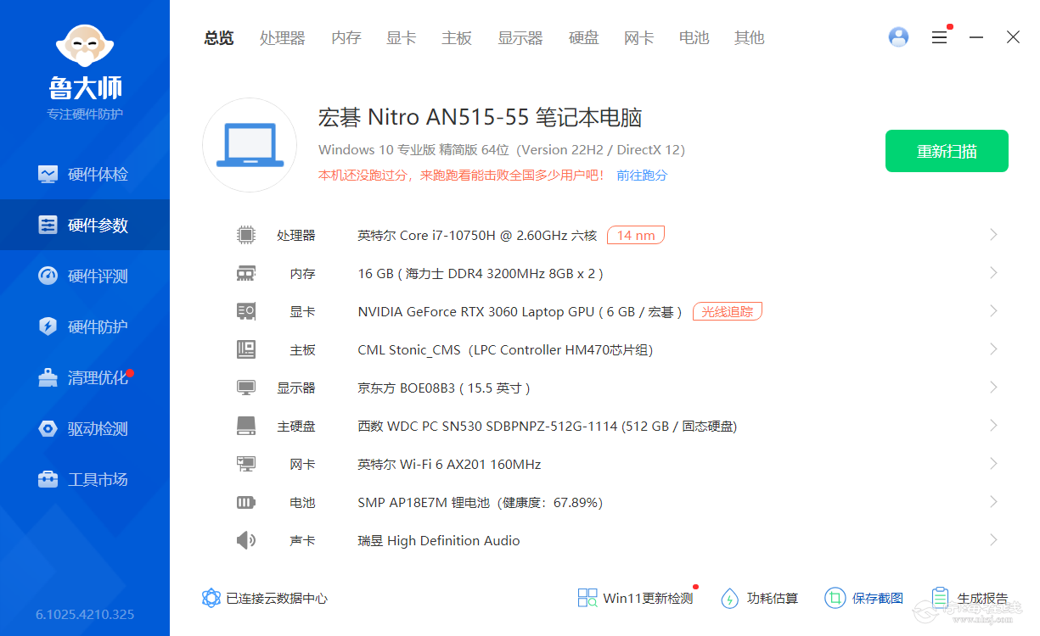The image size is (1040, 636).
Task: Click the 光线追踪 badge on the GPU row
Action: coord(728,311)
